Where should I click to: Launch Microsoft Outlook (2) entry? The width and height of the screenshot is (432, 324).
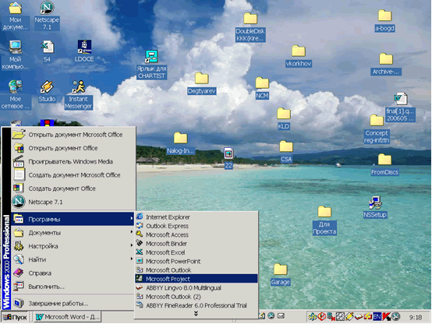tap(197, 297)
